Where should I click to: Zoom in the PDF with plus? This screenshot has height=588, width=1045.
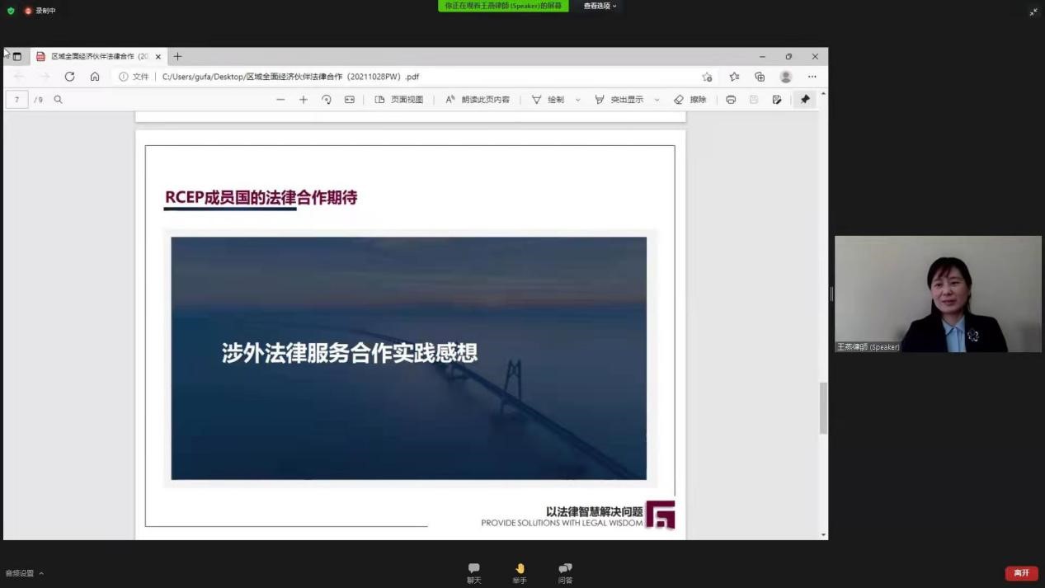pyautogui.click(x=304, y=100)
